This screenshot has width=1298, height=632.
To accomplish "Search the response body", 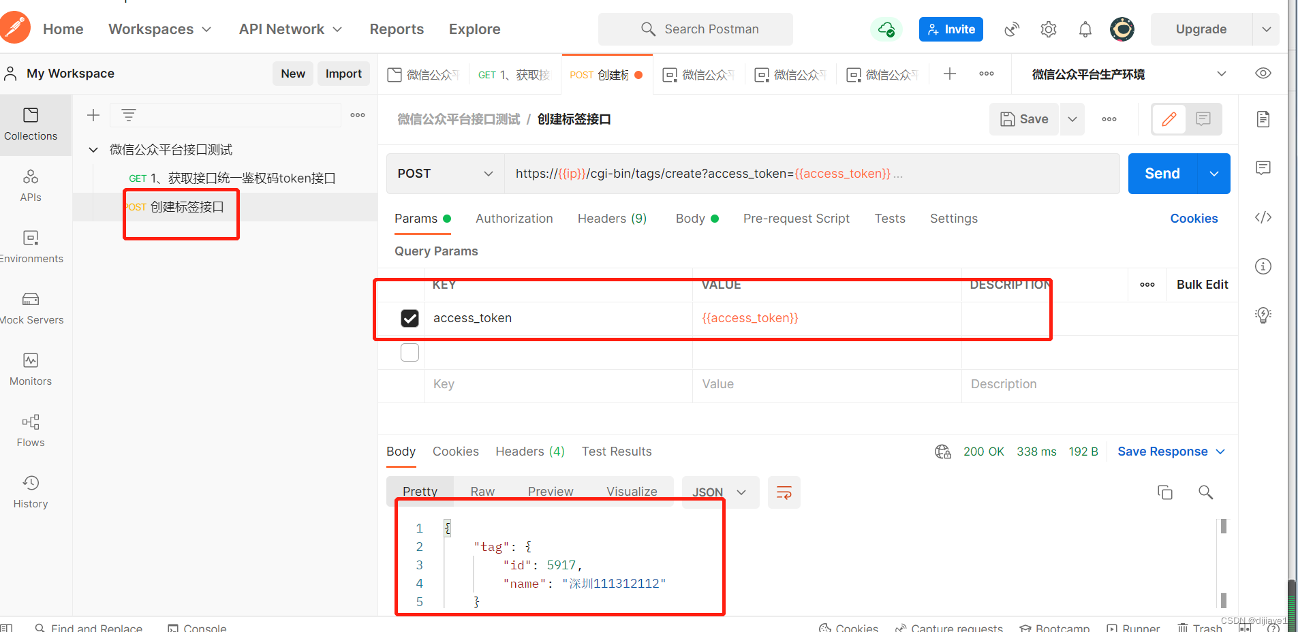I will point(1206,492).
